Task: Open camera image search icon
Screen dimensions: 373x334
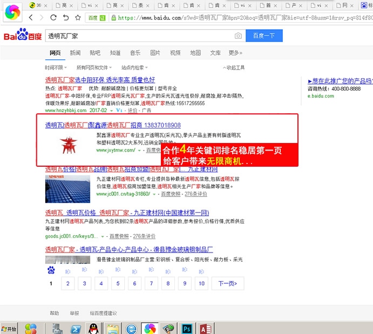Action: click(238, 36)
